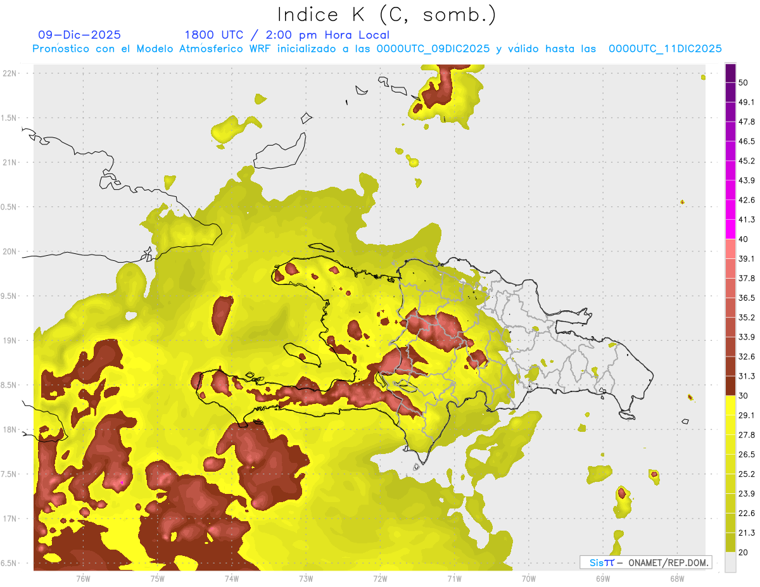Click the '76W' longitude label

point(83,578)
